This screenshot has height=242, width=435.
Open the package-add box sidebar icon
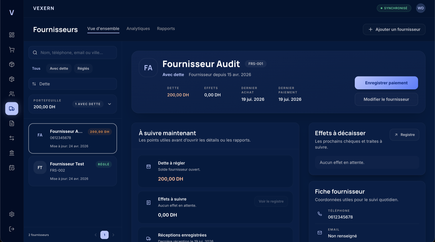click(12, 79)
